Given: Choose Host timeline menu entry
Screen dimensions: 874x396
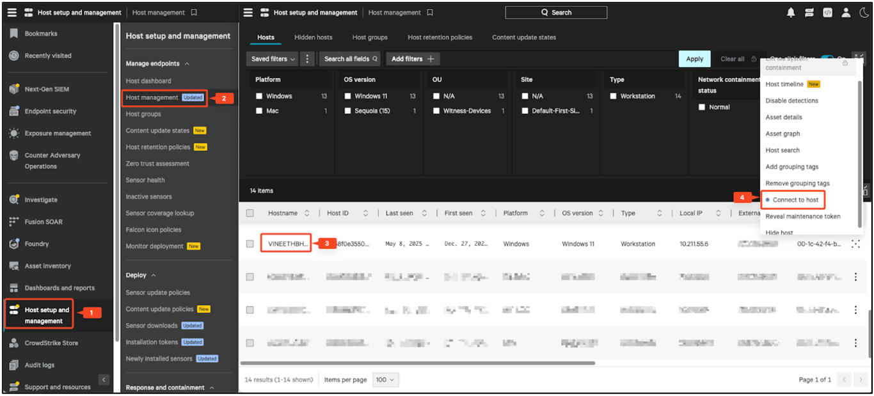Looking at the screenshot, I should pyautogui.click(x=784, y=84).
